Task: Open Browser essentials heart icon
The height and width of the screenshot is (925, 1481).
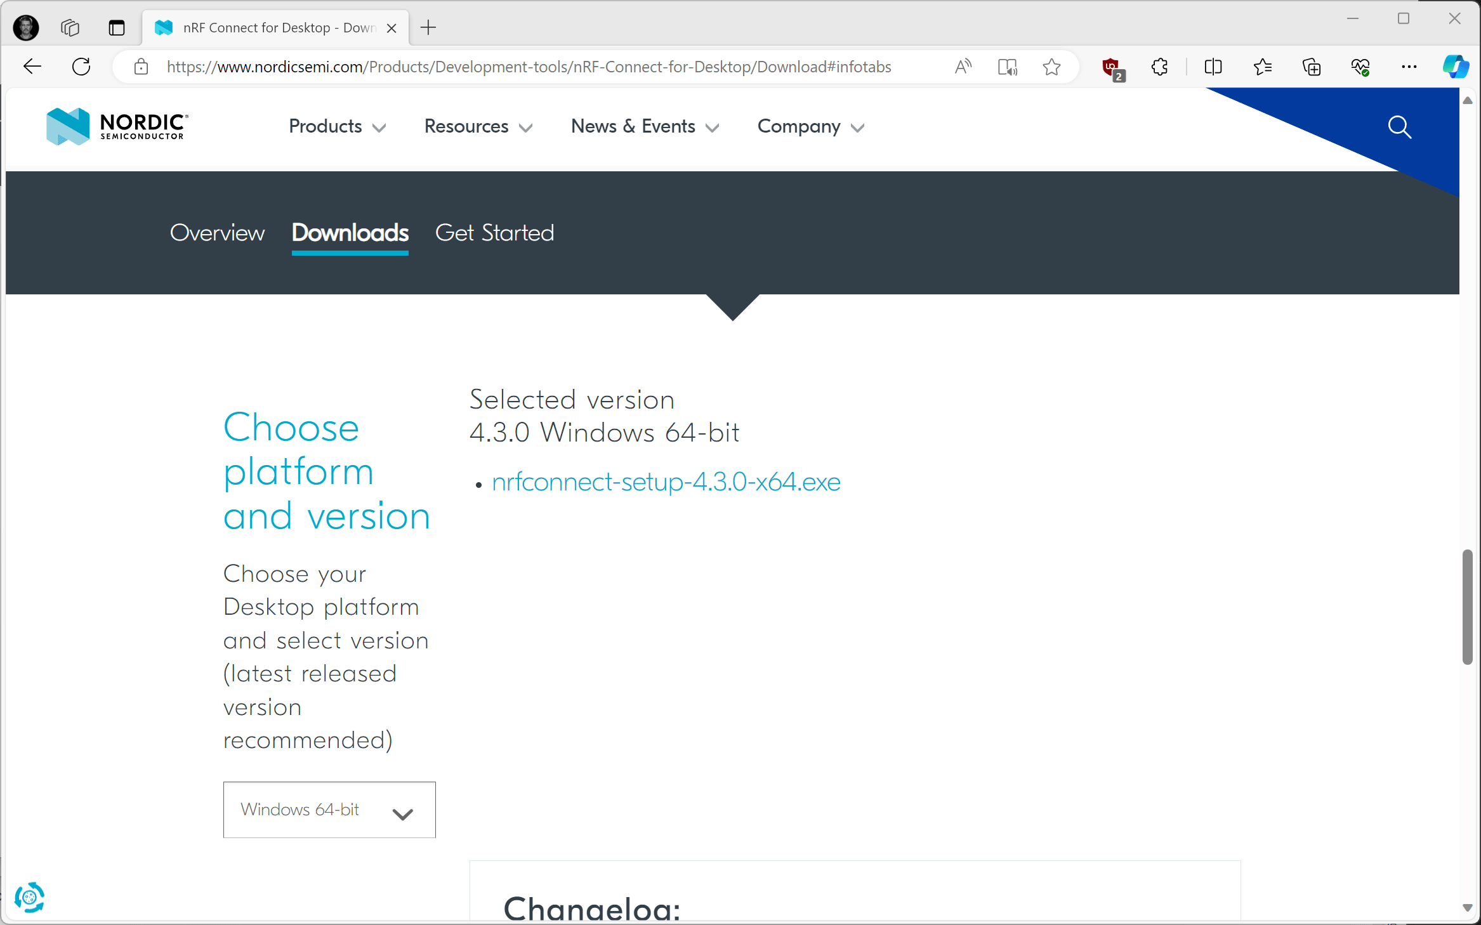Action: pyautogui.click(x=1360, y=67)
